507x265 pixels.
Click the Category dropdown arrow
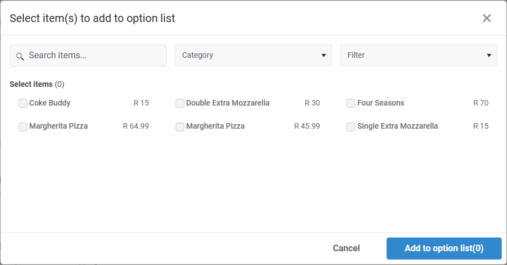(x=323, y=56)
